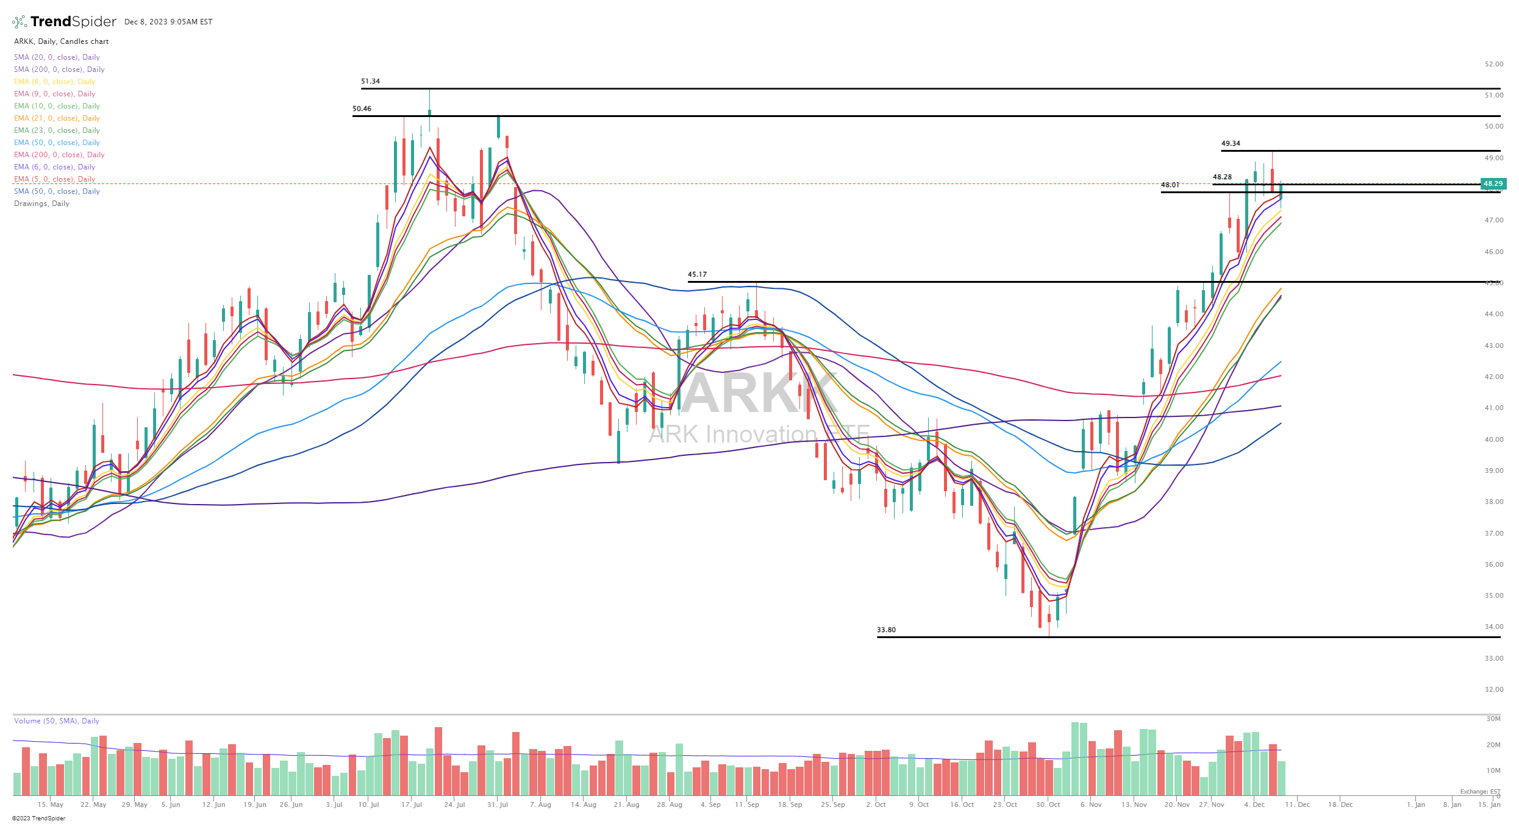1519x824 pixels.
Task: Click the '3. Jul' date axis label
Action: tap(334, 804)
